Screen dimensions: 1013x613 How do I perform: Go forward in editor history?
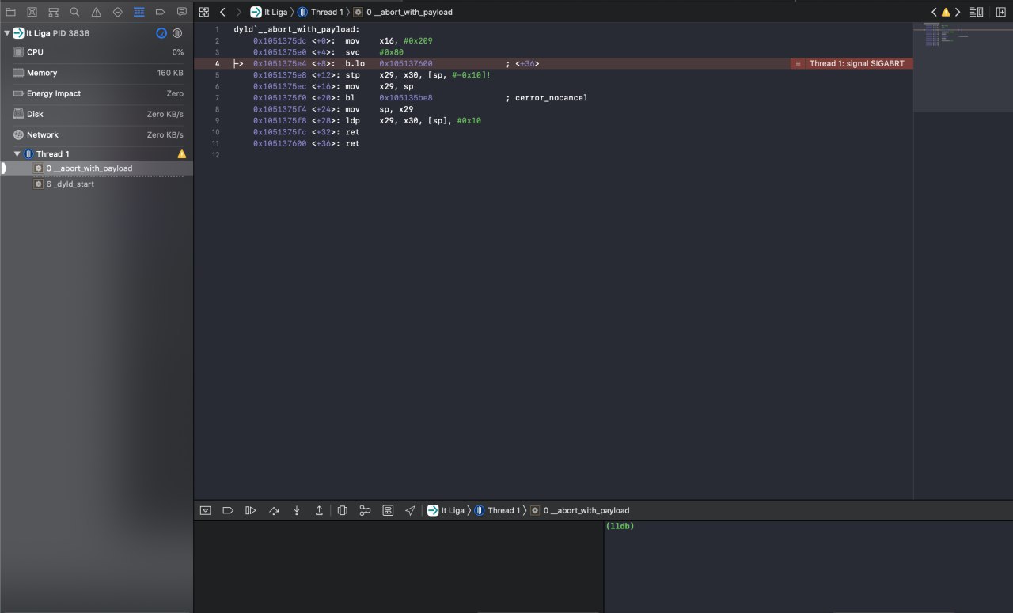click(238, 13)
